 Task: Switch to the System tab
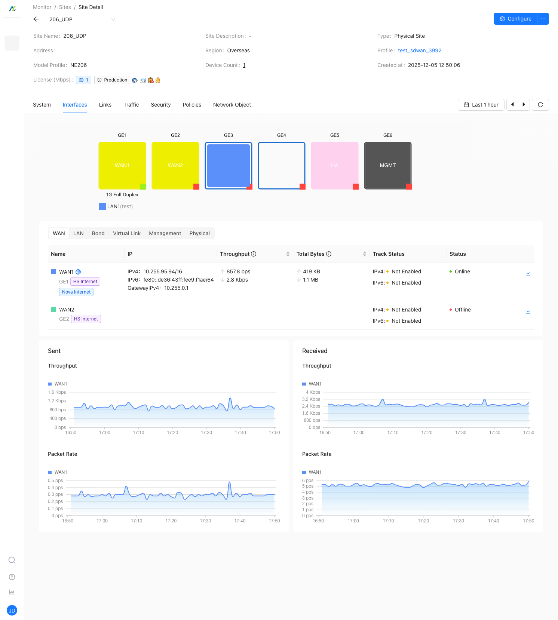(x=42, y=105)
